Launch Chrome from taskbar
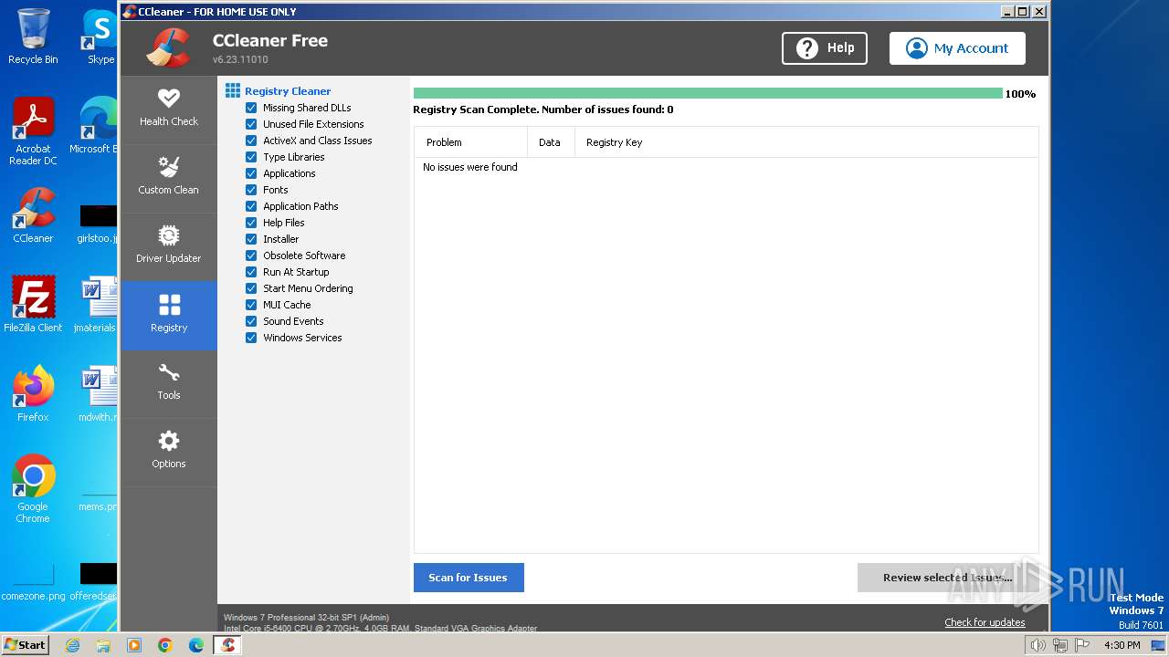 coord(165,645)
